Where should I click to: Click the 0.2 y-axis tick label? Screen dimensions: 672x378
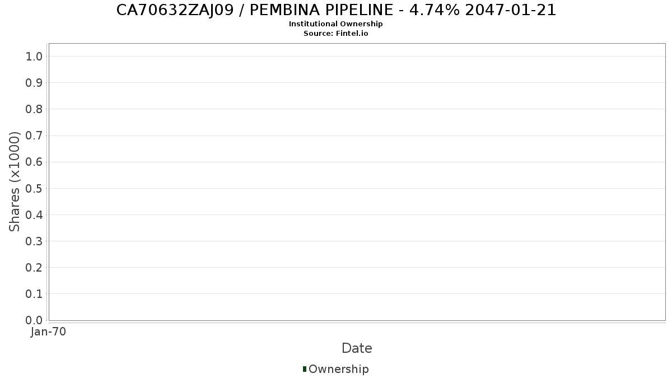(34, 268)
